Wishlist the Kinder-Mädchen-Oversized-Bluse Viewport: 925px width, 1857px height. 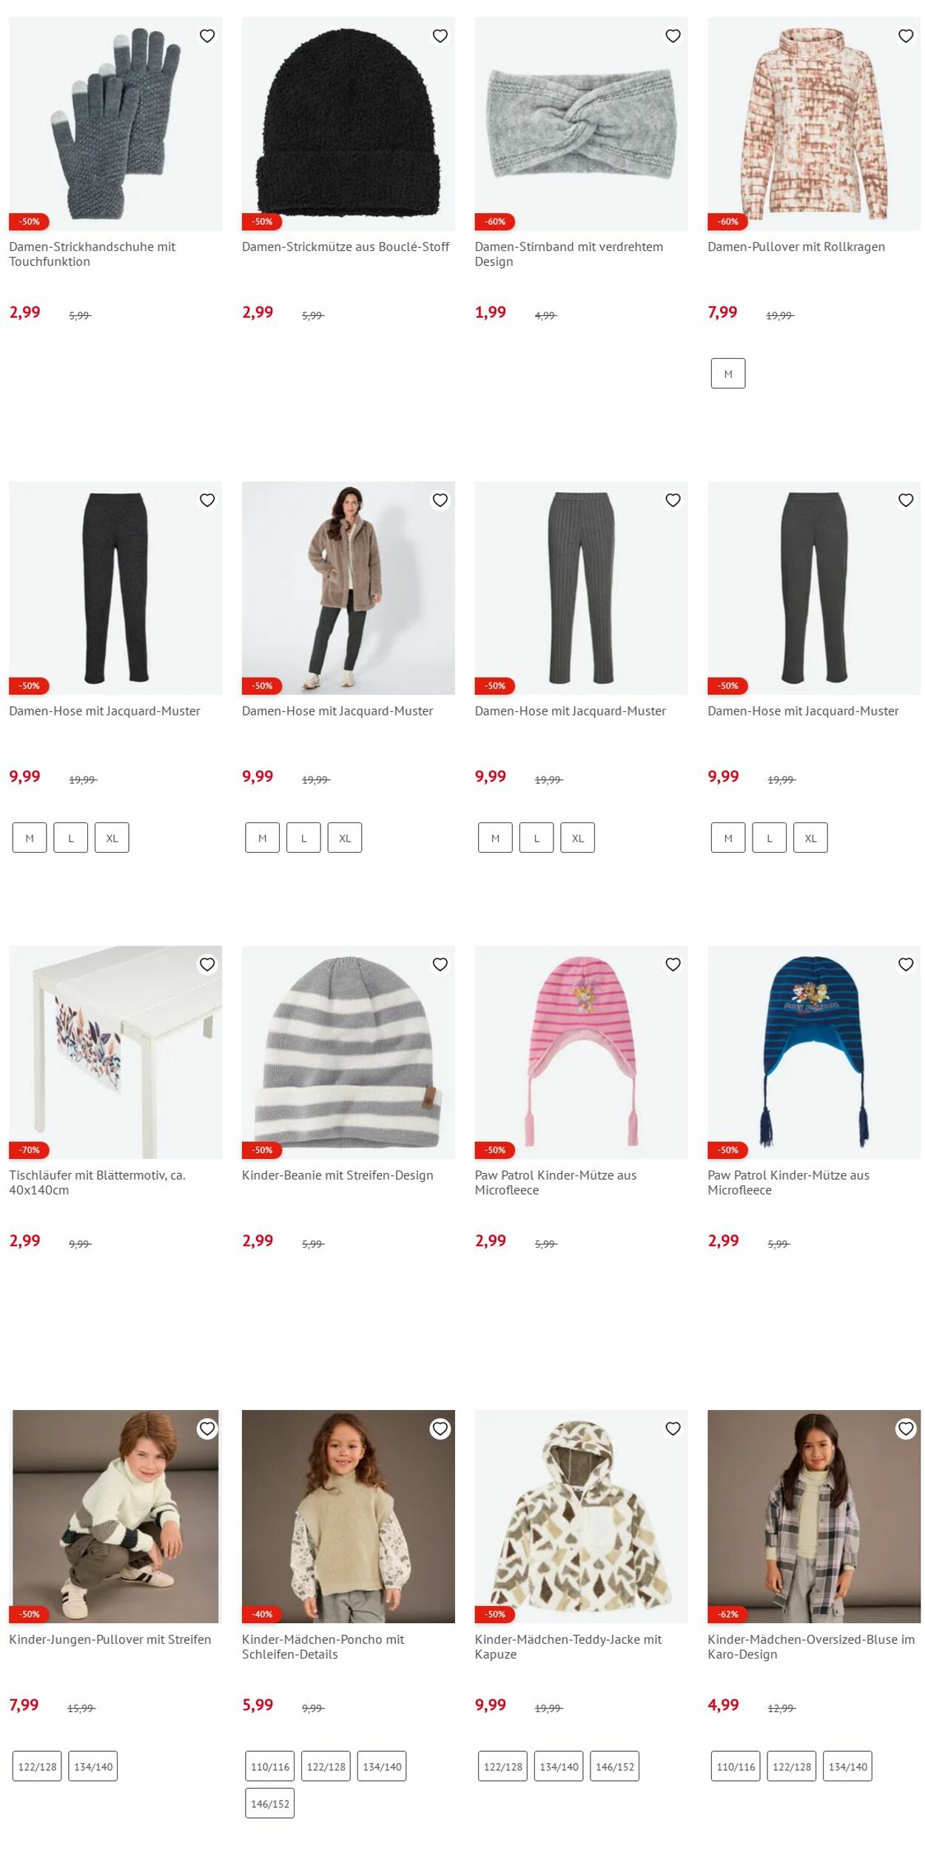pyautogui.click(x=906, y=1428)
